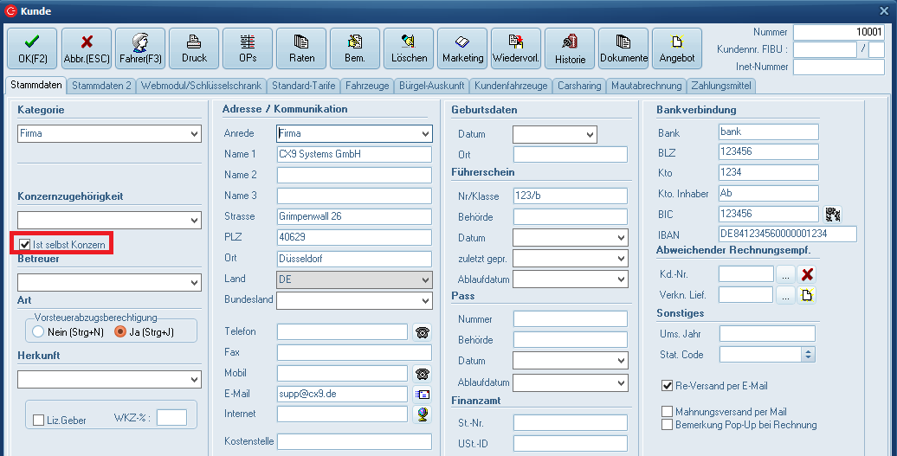Click the Stat. Code spinner arrows
Viewport: 897px width, 456px height.
pos(808,354)
